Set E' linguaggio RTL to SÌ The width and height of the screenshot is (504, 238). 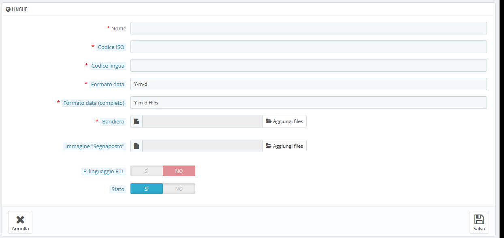click(x=147, y=171)
